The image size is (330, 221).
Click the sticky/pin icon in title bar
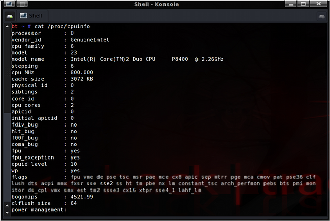pyautogui.click(x=22, y=4)
